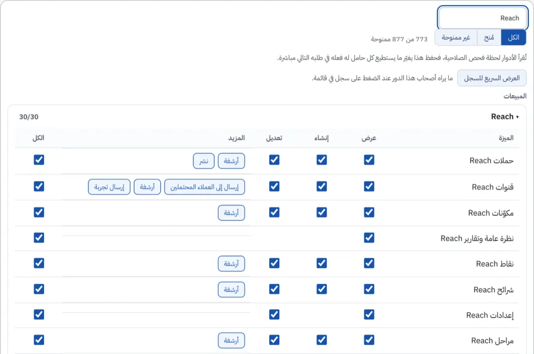Toggle تعديل checkbox for نقاط Reach
Viewport: 534px width, 354px height.
click(274, 263)
